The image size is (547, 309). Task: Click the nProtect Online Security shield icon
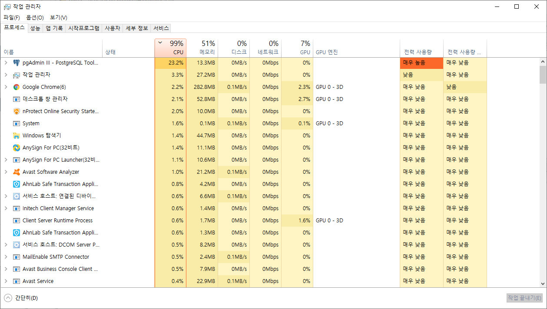tap(17, 111)
